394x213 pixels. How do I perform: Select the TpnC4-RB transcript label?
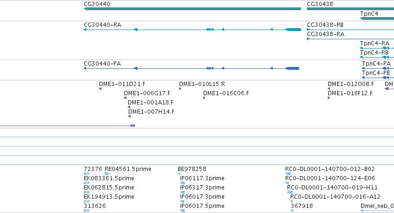(375, 53)
